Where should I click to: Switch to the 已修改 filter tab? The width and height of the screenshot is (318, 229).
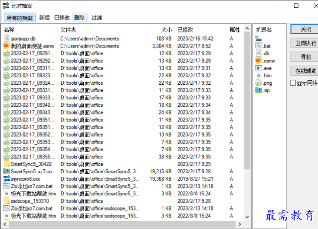pos(62,18)
